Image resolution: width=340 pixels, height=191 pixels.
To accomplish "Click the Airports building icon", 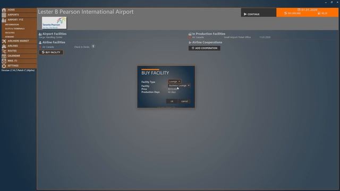I will pos(4,15).
